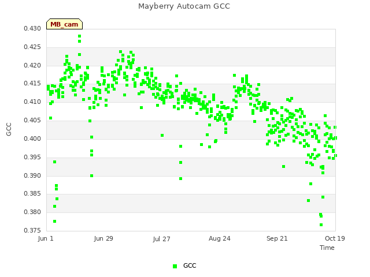Click the 0.415 y-axis value

[32, 83]
